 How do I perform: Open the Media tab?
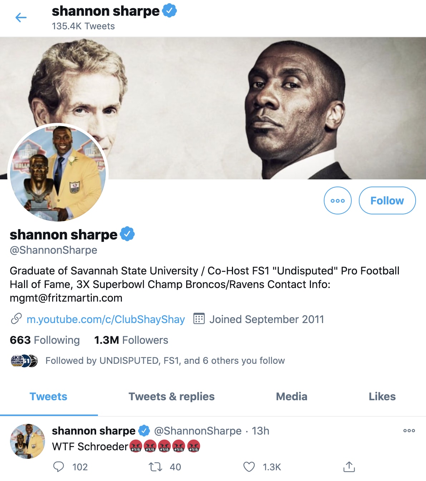point(292,397)
